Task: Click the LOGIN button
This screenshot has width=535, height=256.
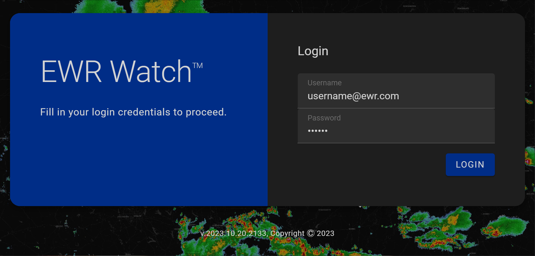Action: [470, 165]
